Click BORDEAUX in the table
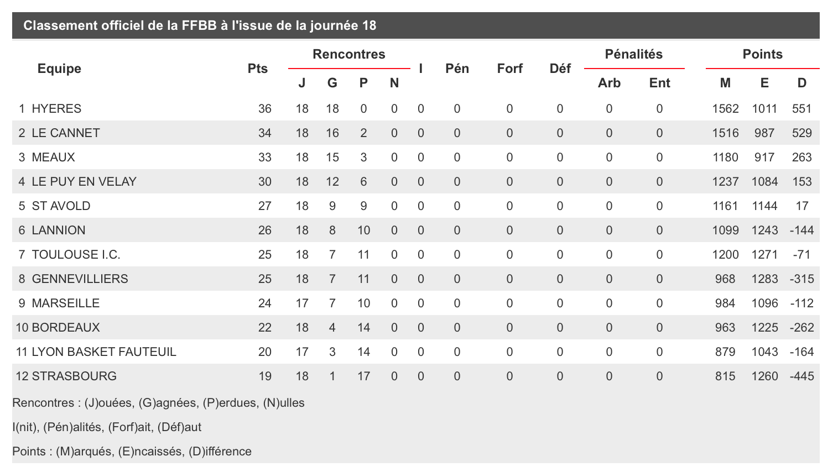 click(66, 328)
